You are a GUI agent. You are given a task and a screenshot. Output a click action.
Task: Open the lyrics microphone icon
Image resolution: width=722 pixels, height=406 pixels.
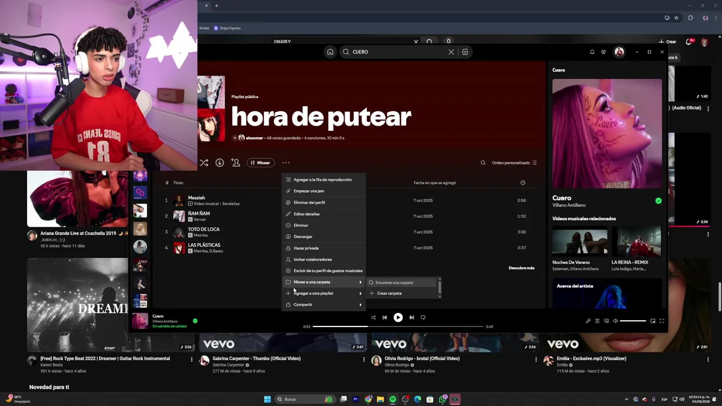(588, 321)
